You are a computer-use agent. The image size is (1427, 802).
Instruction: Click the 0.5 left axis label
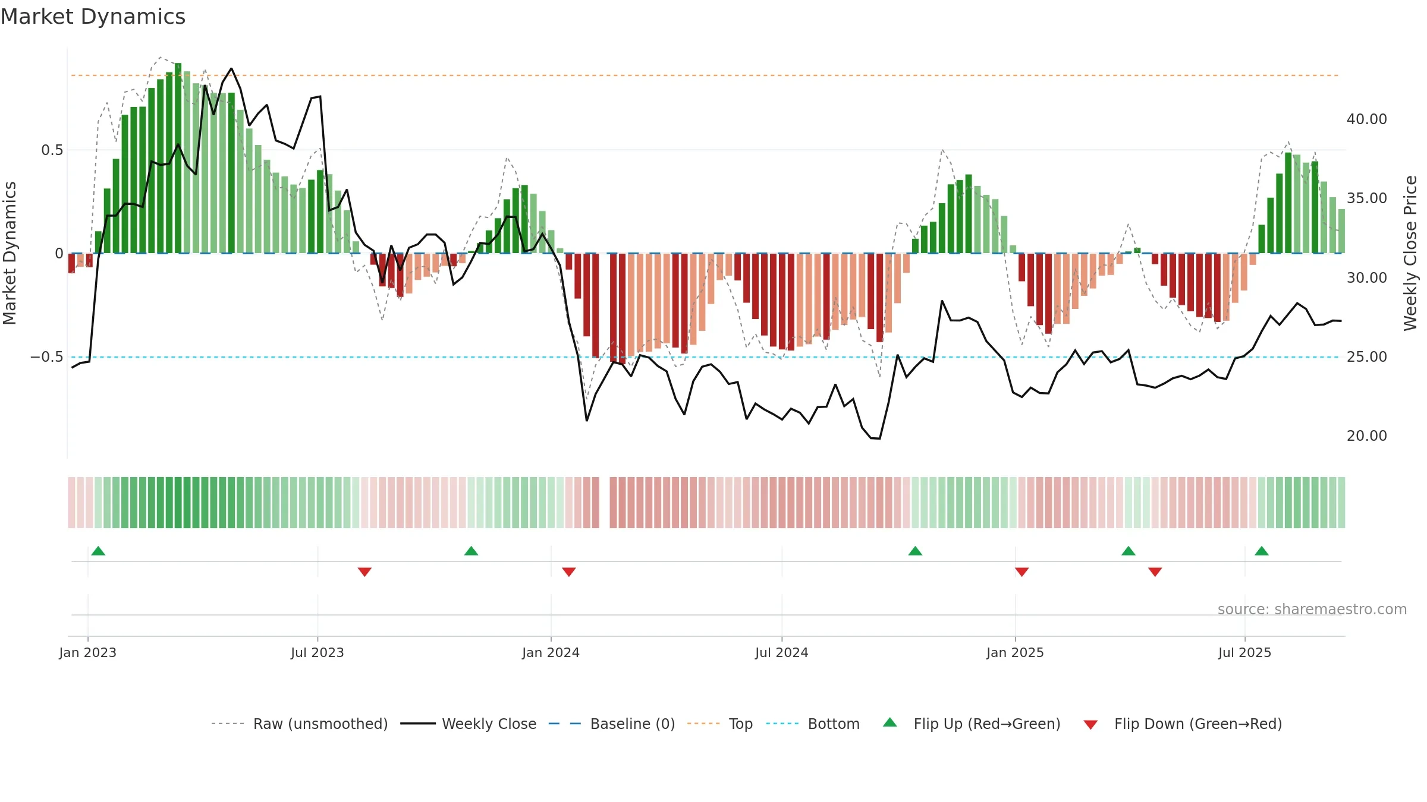click(x=52, y=150)
